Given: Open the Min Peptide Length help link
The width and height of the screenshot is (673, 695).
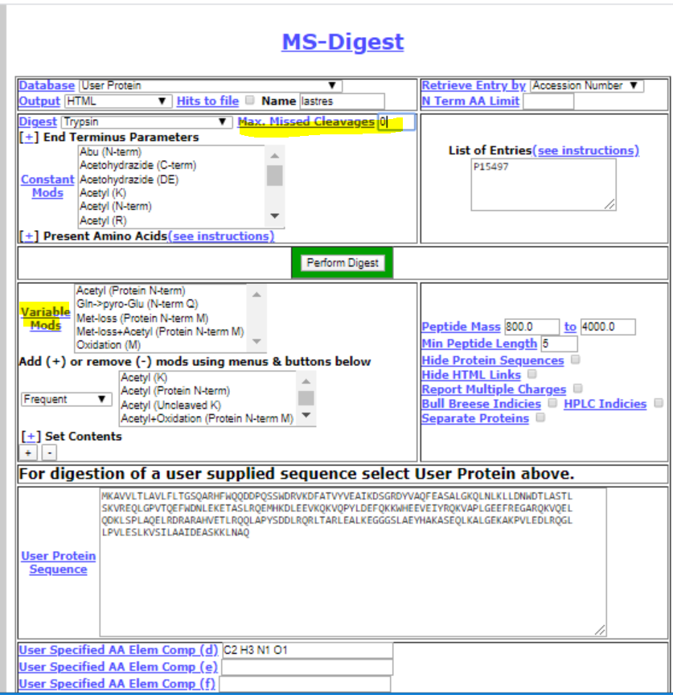Looking at the screenshot, I should click(x=479, y=343).
